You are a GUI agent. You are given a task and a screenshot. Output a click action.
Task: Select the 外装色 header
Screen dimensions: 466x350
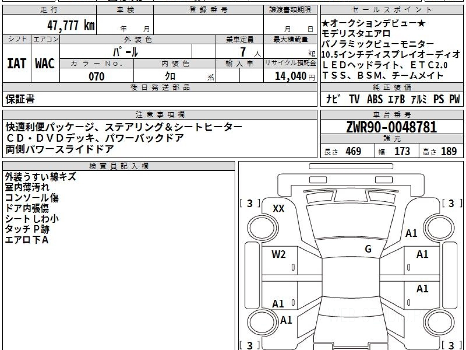[138, 39]
